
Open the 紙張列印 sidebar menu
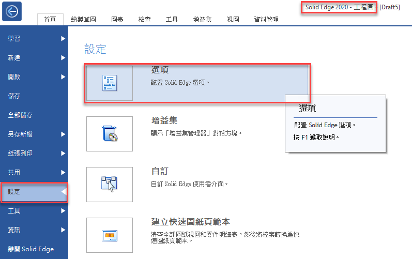34,154
